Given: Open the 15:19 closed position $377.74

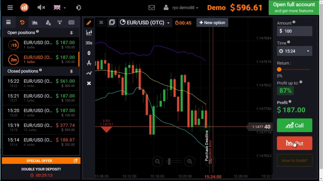Looking at the screenshot, I should coord(41,127).
